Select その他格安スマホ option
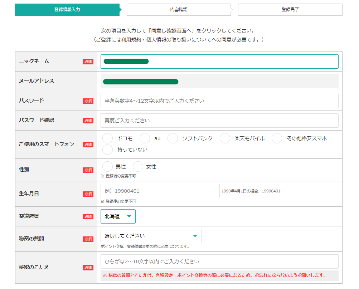Viewport: 359px width, 289px height. (x=277, y=138)
